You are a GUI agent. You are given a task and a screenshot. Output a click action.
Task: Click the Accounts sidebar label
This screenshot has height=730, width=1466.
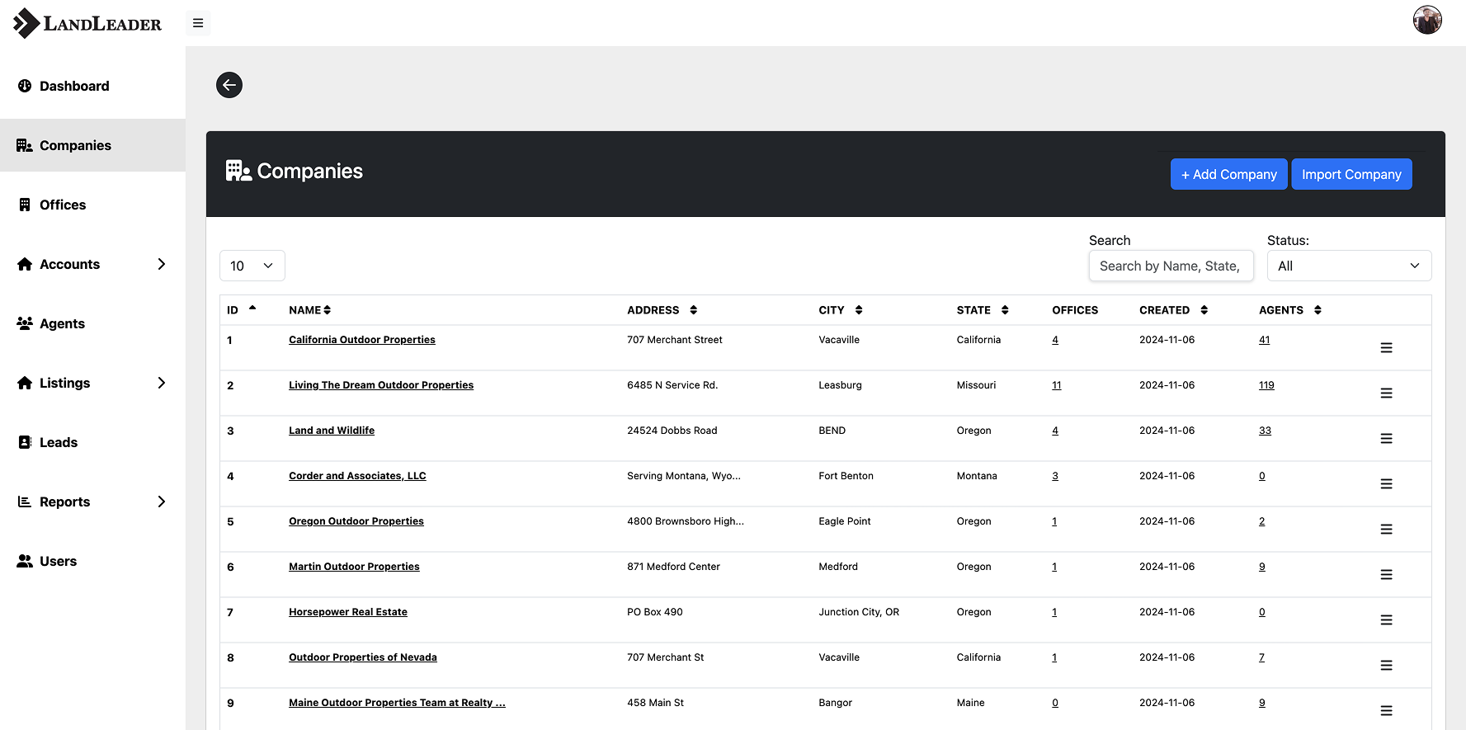(x=69, y=264)
